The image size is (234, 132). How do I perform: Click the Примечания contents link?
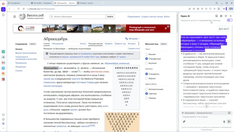pyautogui.click(x=21, y=63)
